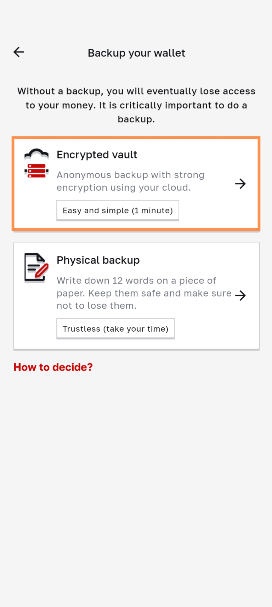Click the 'Backup your wallet' page title
272x607 pixels.
136,53
